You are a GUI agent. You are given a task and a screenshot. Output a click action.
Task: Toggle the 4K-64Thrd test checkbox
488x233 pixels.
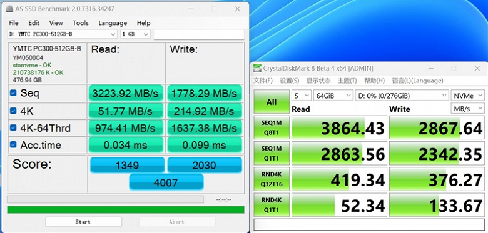[x=13, y=127]
